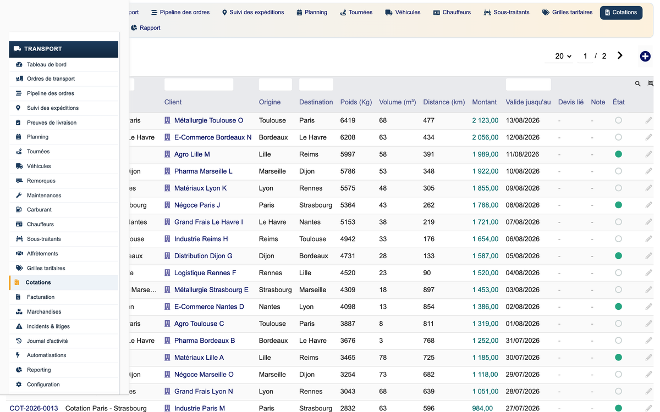
Task: Click the building icon beside Industrie Reims H
Action: click(167, 239)
